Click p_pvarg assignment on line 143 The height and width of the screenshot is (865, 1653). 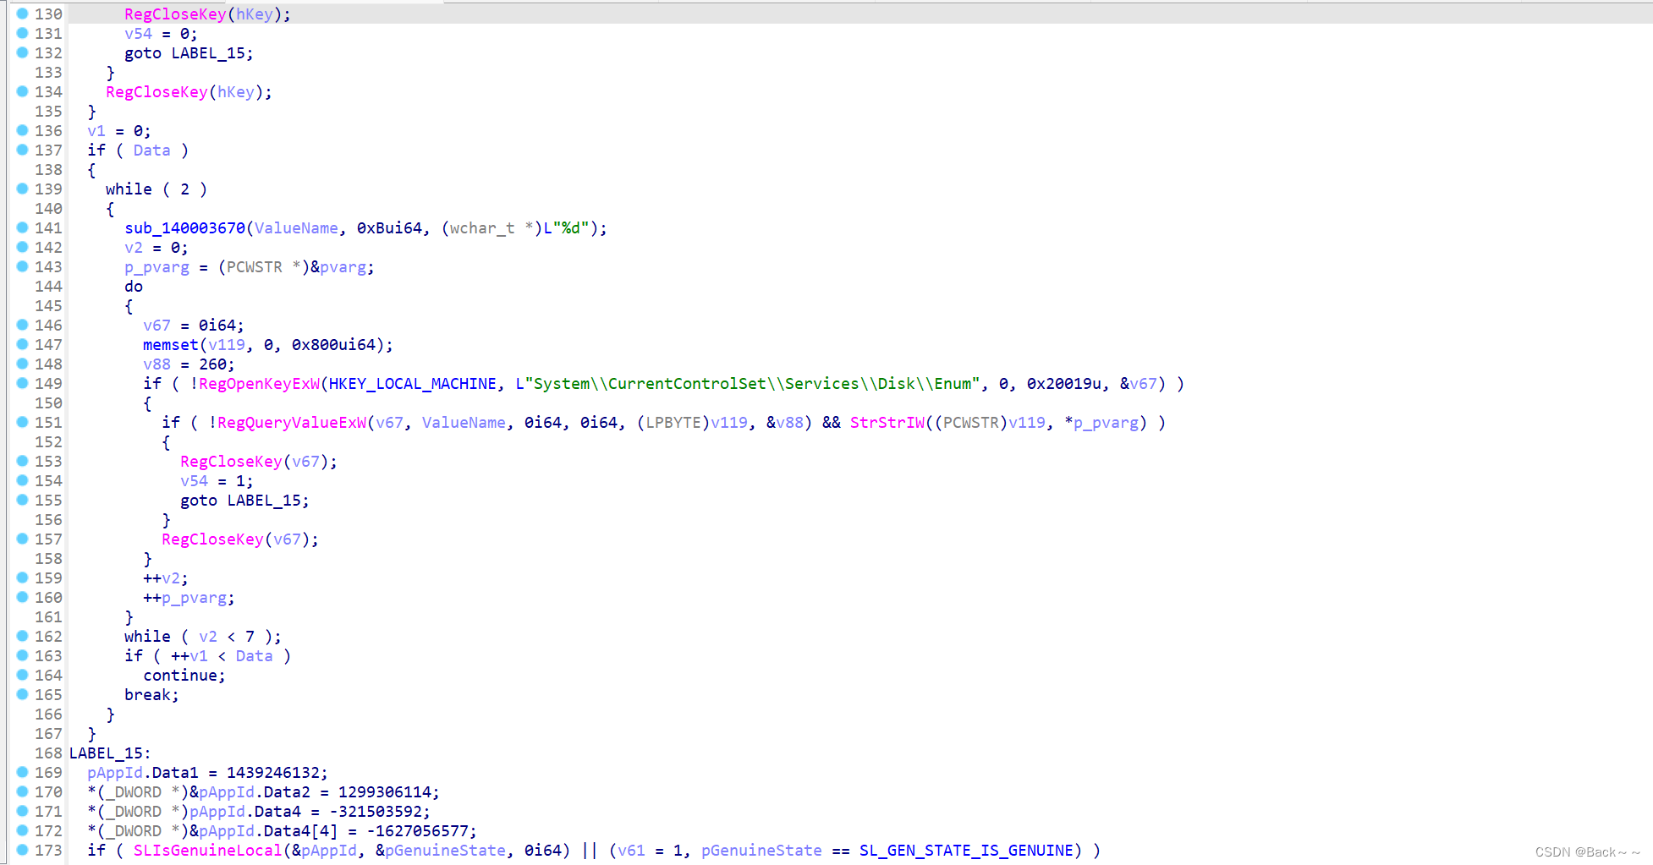click(x=250, y=267)
